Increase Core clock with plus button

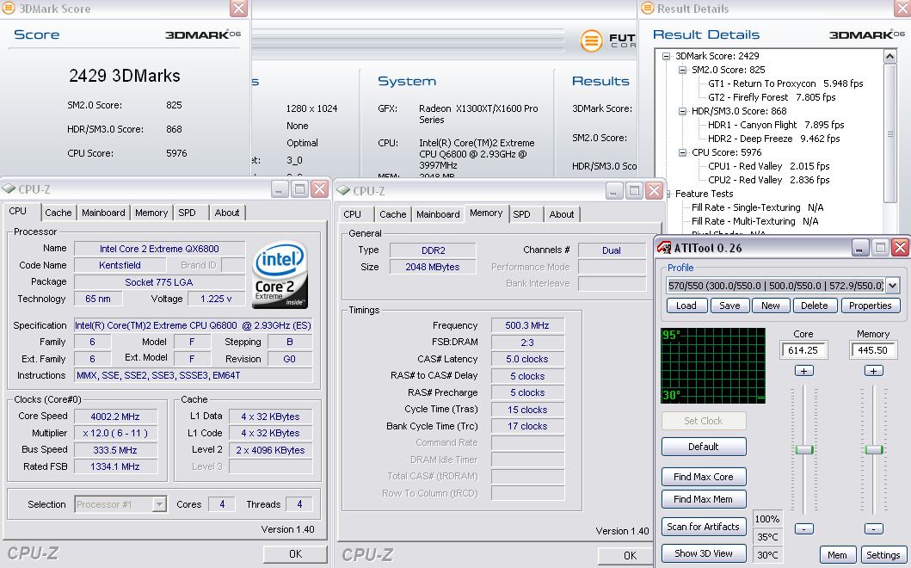coord(804,371)
